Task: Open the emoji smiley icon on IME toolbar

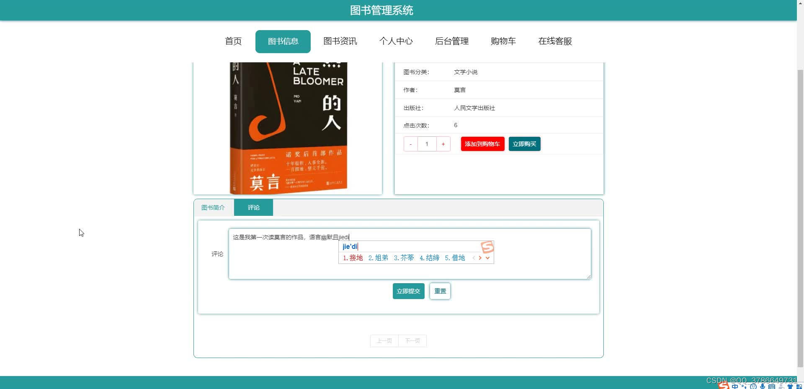Action: point(753,386)
